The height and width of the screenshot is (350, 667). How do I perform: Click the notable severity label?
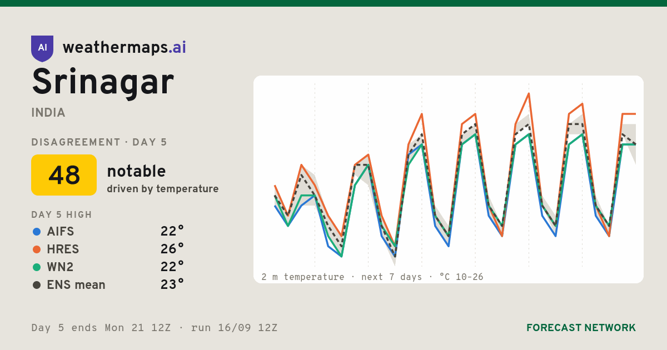pos(136,171)
